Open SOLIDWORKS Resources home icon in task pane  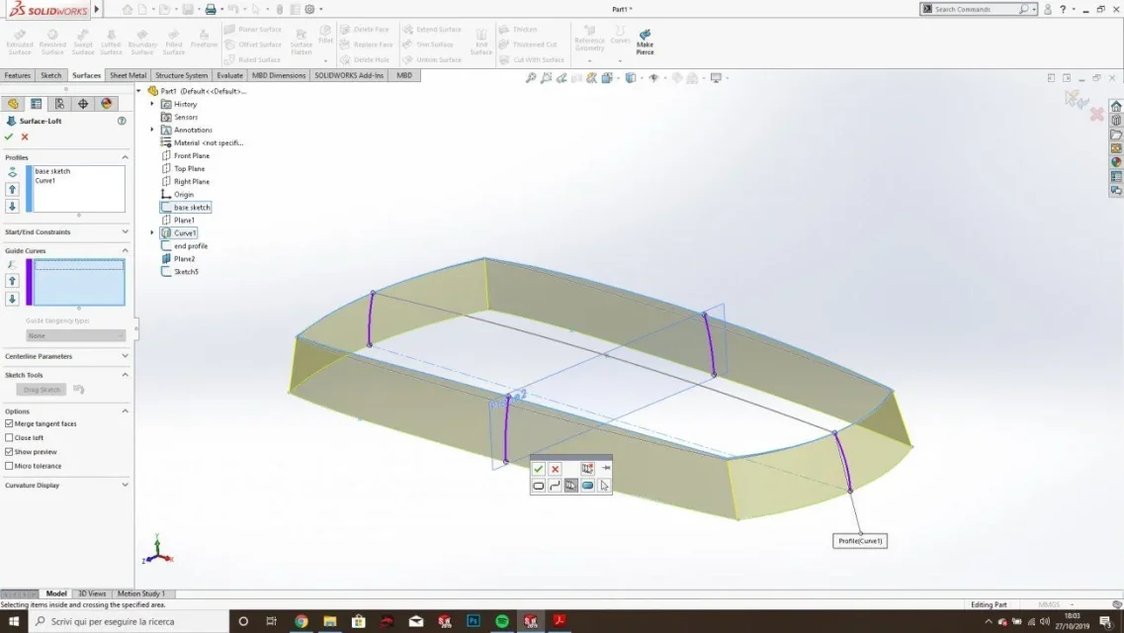(1116, 106)
